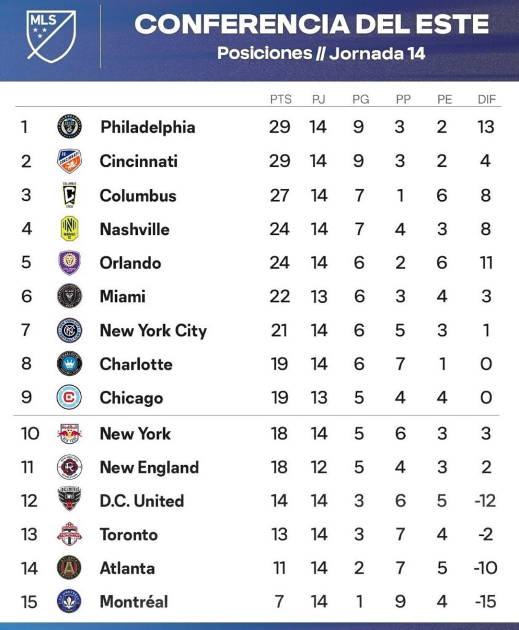This screenshot has height=630, width=519.
Task: Click the Conferencia del Este title
Action: [x=312, y=24]
